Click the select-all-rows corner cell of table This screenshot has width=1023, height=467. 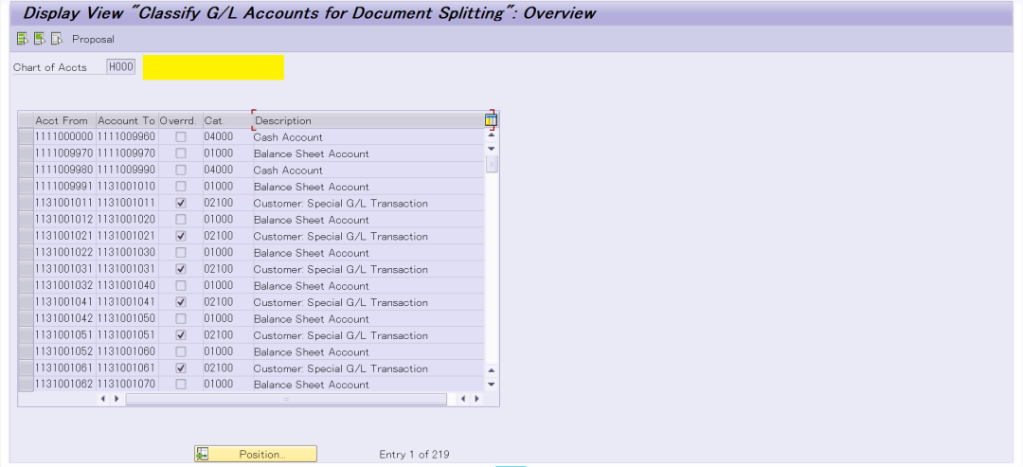[x=27, y=120]
